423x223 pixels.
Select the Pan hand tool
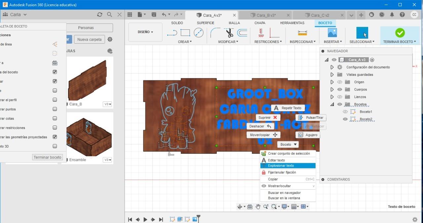tap(258, 206)
